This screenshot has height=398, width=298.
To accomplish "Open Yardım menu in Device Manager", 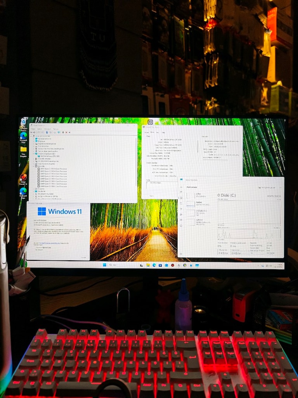I will click(x=56, y=129).
